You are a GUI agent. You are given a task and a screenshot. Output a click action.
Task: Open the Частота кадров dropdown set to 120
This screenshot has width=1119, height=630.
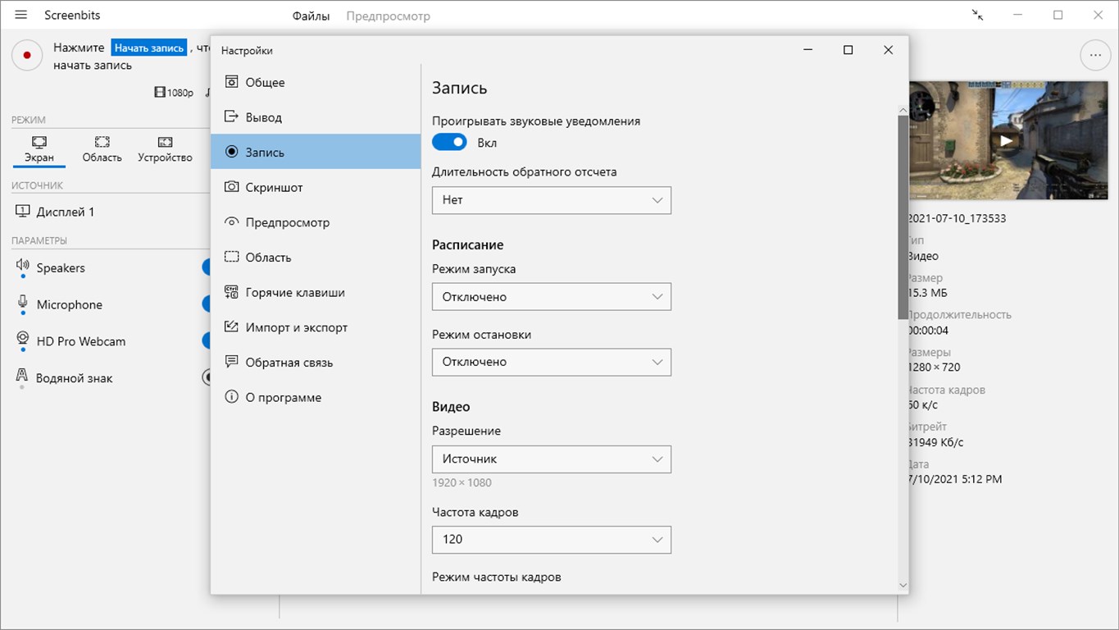(x=551, y=539)
